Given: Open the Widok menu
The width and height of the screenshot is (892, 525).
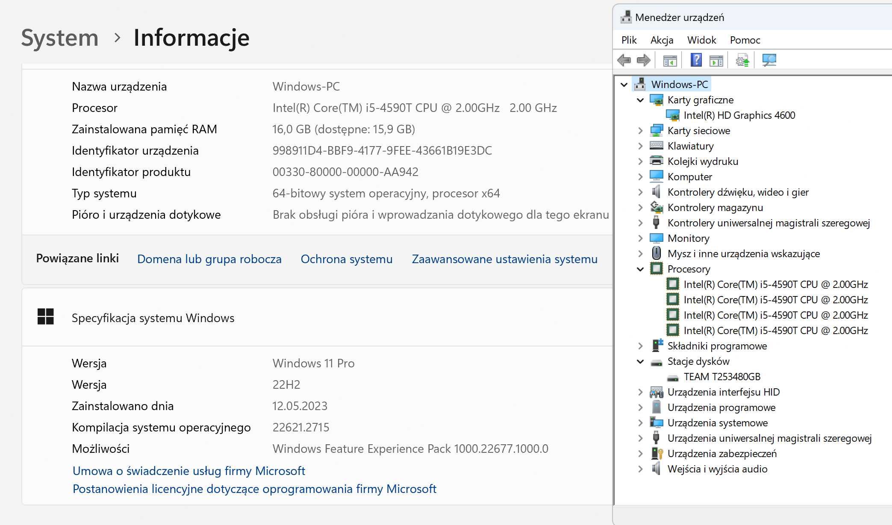Looking at the screenshot, I should coord(701,40).
